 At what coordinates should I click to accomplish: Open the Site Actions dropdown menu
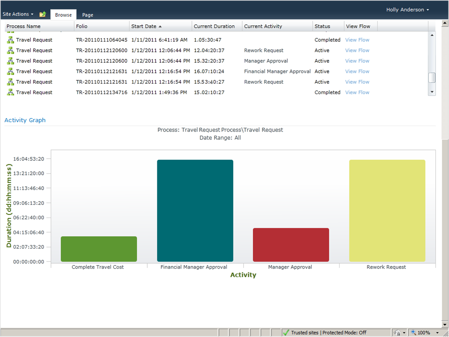point(18,14)
